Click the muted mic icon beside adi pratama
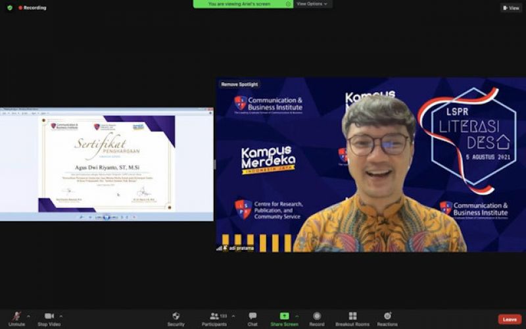This screenshot has width=526, height=329. [225, 248]
